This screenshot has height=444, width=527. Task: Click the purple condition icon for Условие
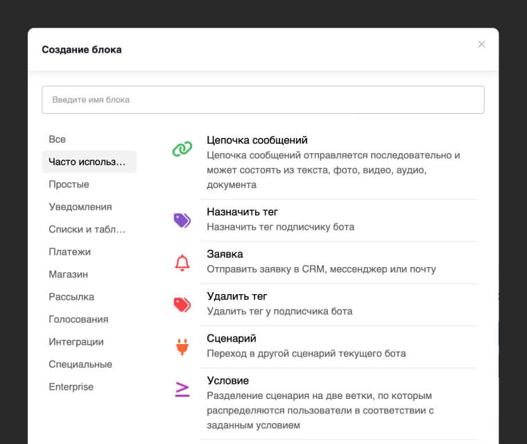tap(182, 389)
